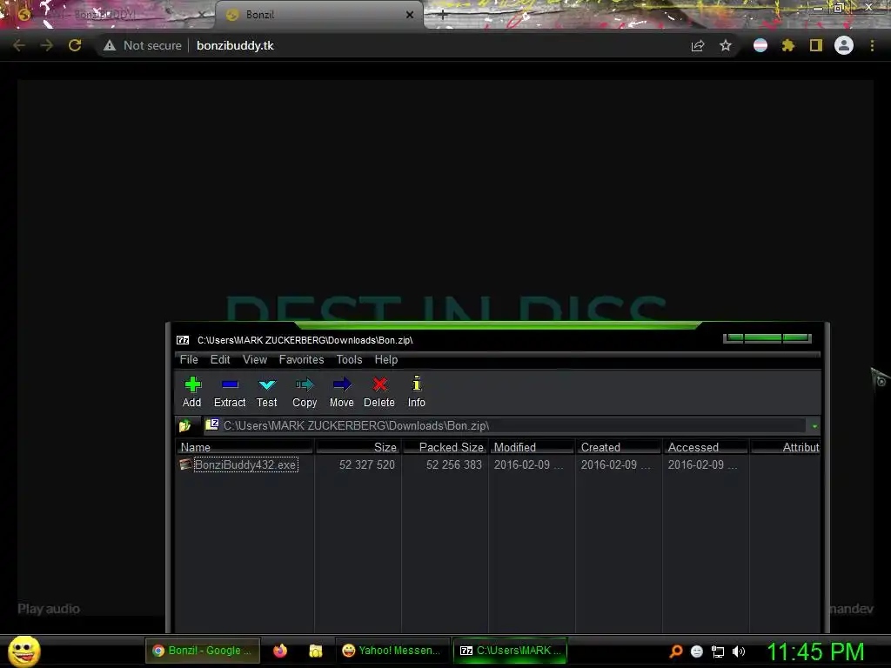Screen dimensions: 891x668
Task: Click the network tray icon
Action: coord(718,651)
